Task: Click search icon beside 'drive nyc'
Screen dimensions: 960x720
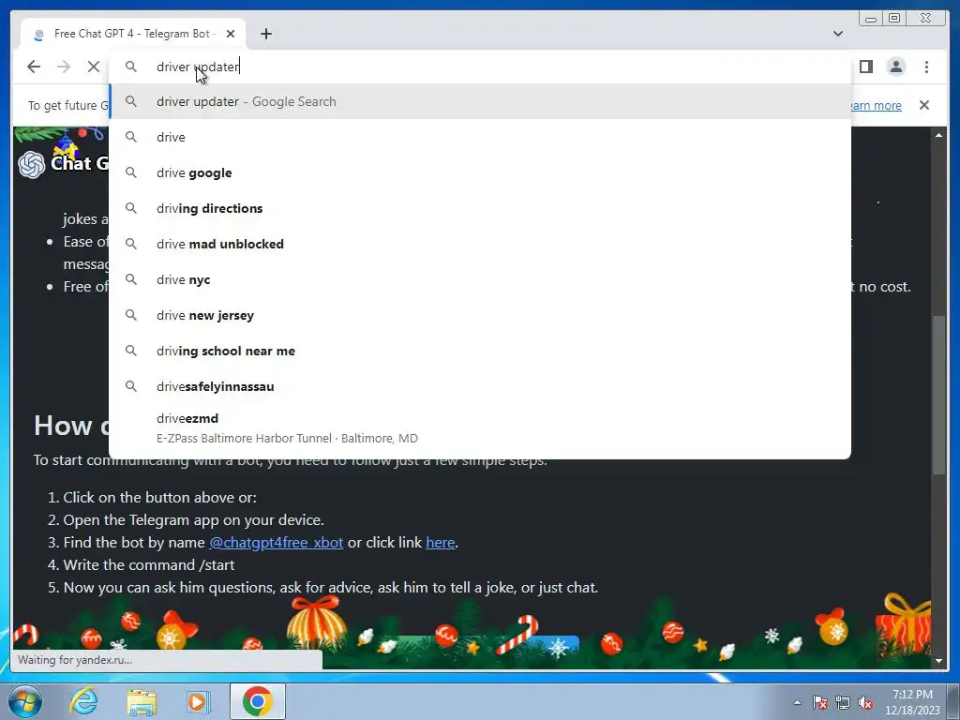Action: pos(131,279)
